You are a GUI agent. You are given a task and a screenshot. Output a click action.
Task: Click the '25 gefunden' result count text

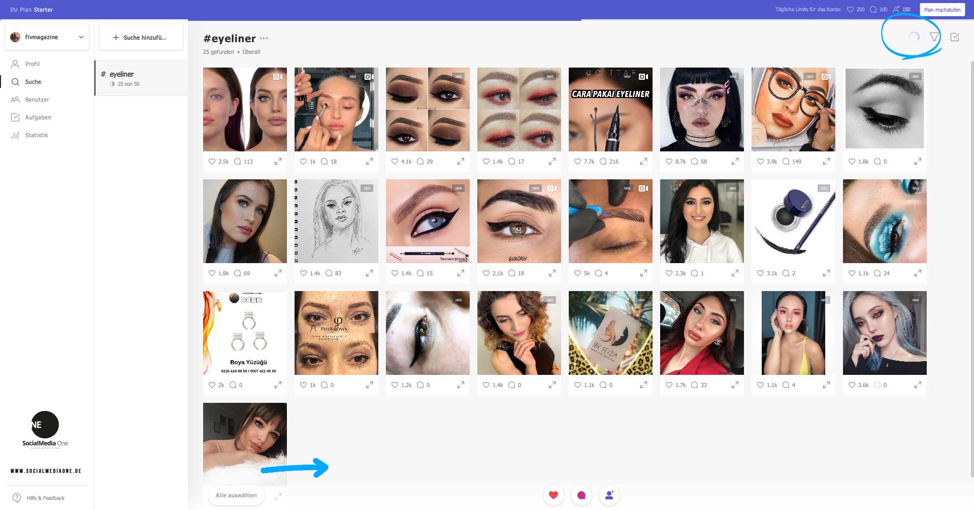218,52
